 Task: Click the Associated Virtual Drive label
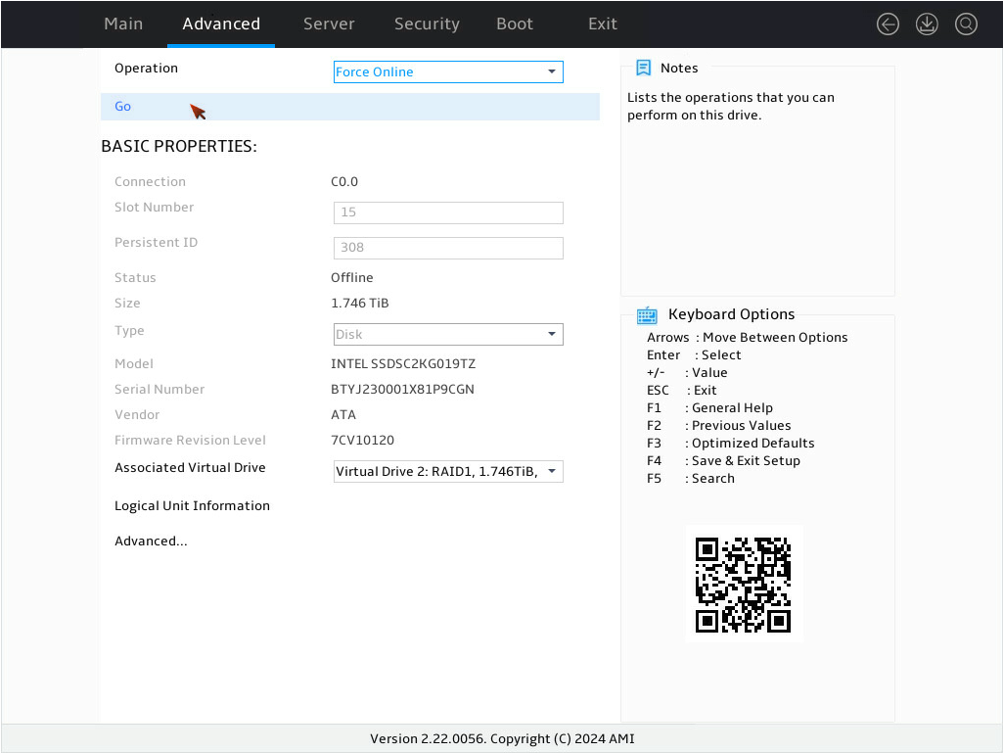click(190, 467)
